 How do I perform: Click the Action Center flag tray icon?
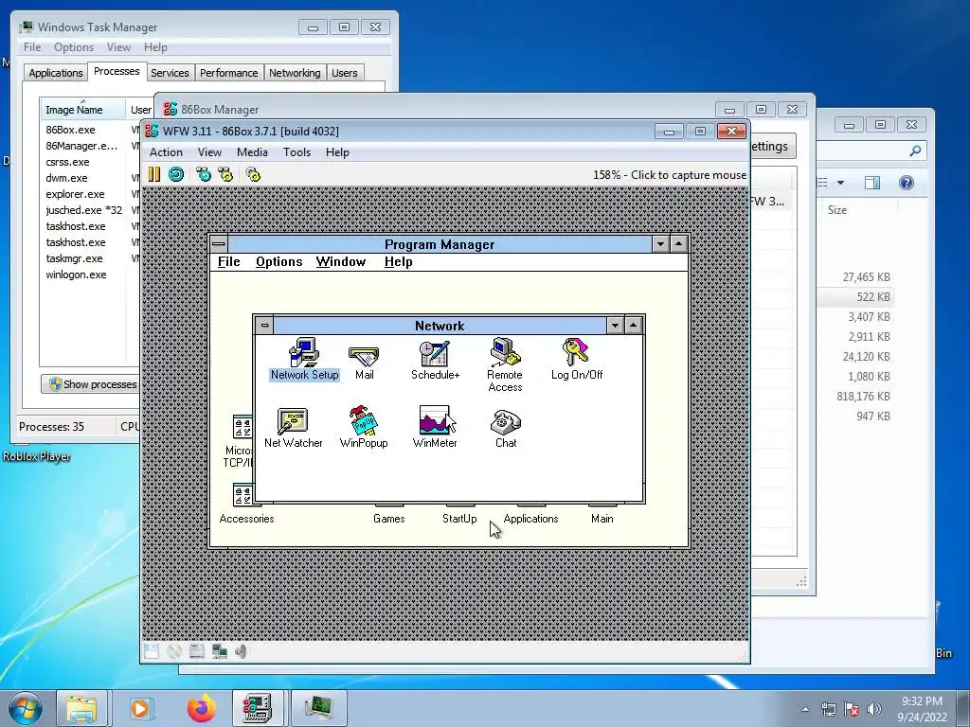pyautogui.click(x=852, y=709)
